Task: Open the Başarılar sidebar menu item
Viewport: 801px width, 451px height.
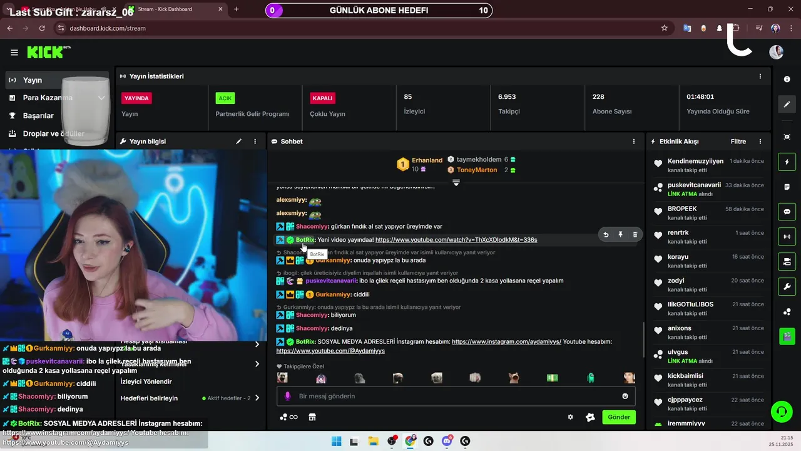Action: (38, 116)
